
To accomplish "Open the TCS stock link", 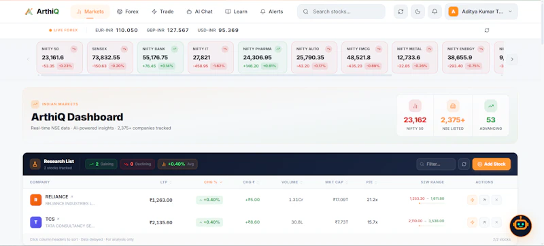I will (x=52, y=219).
